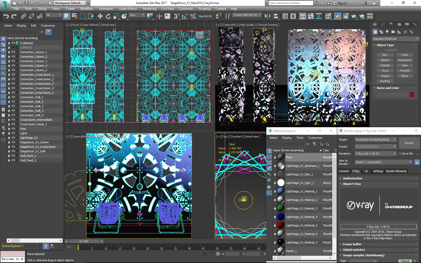
Task: Toggle the Angle Snap tool
Action: coord(185,16)
